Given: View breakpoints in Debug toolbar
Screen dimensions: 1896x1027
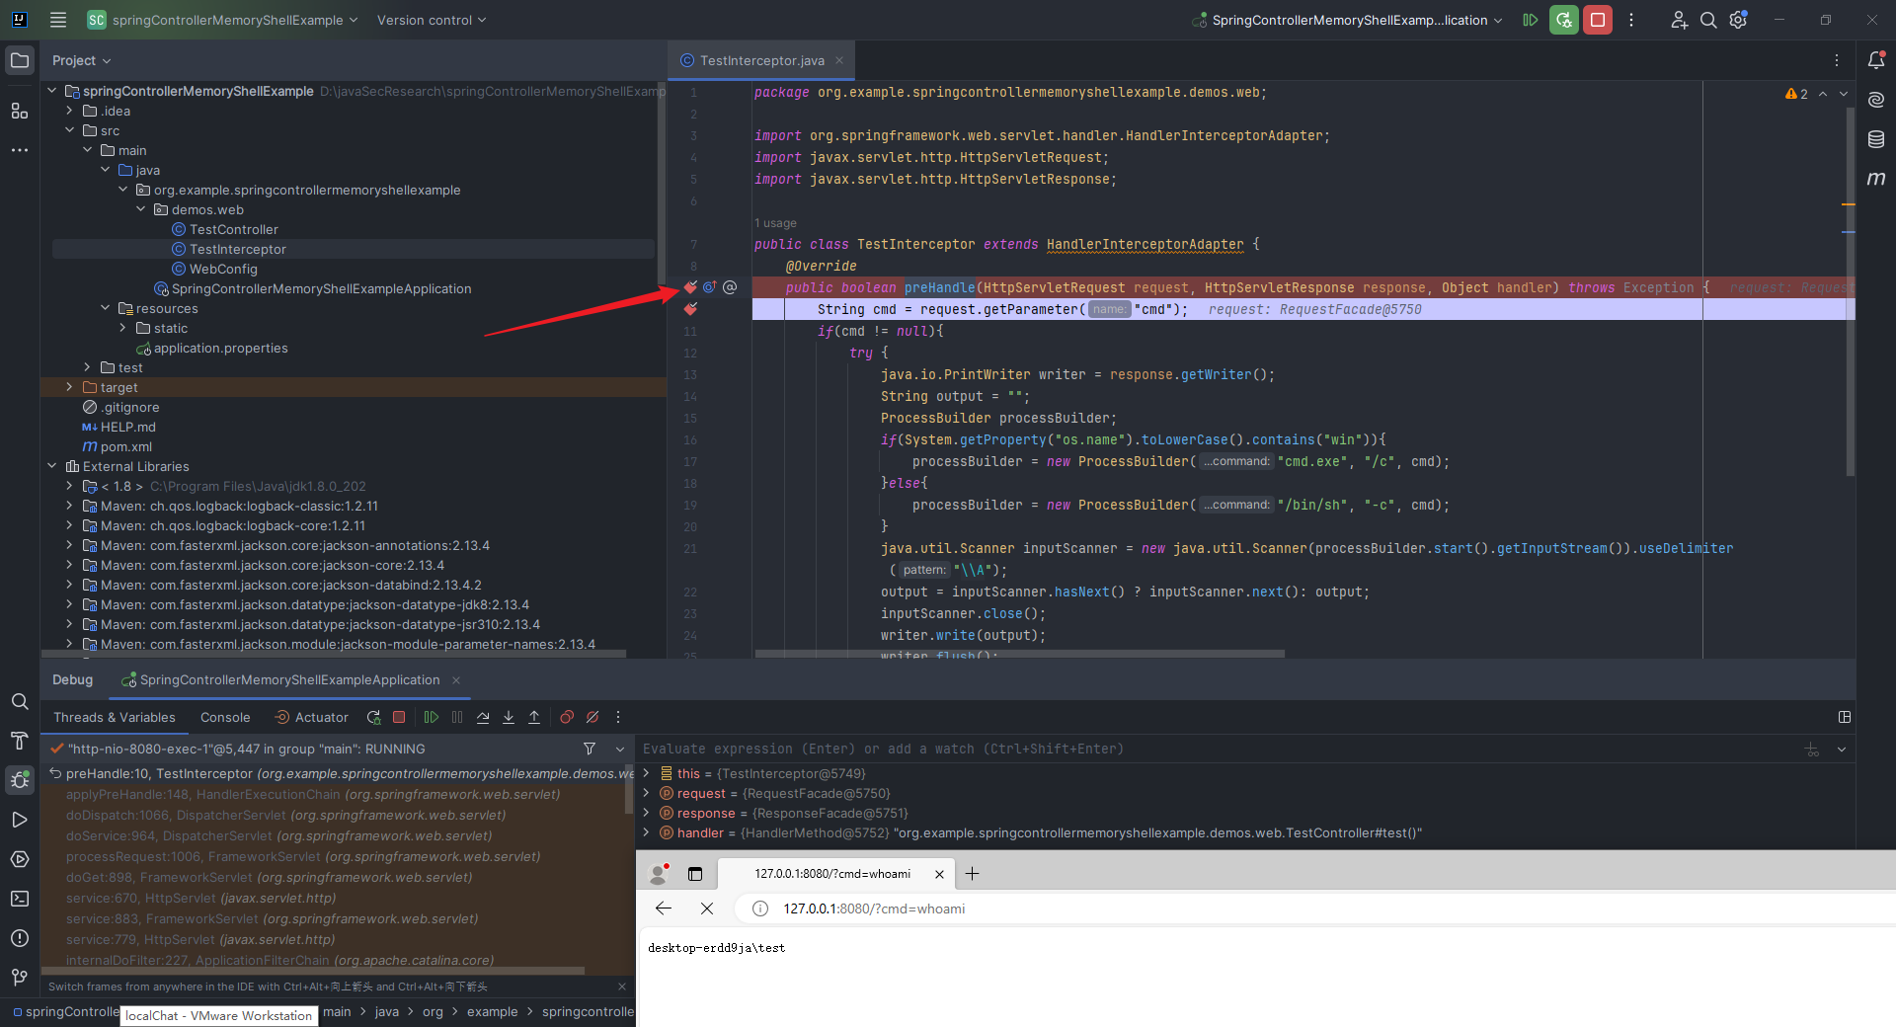Looking at the screenshot, I should point(567,718).
